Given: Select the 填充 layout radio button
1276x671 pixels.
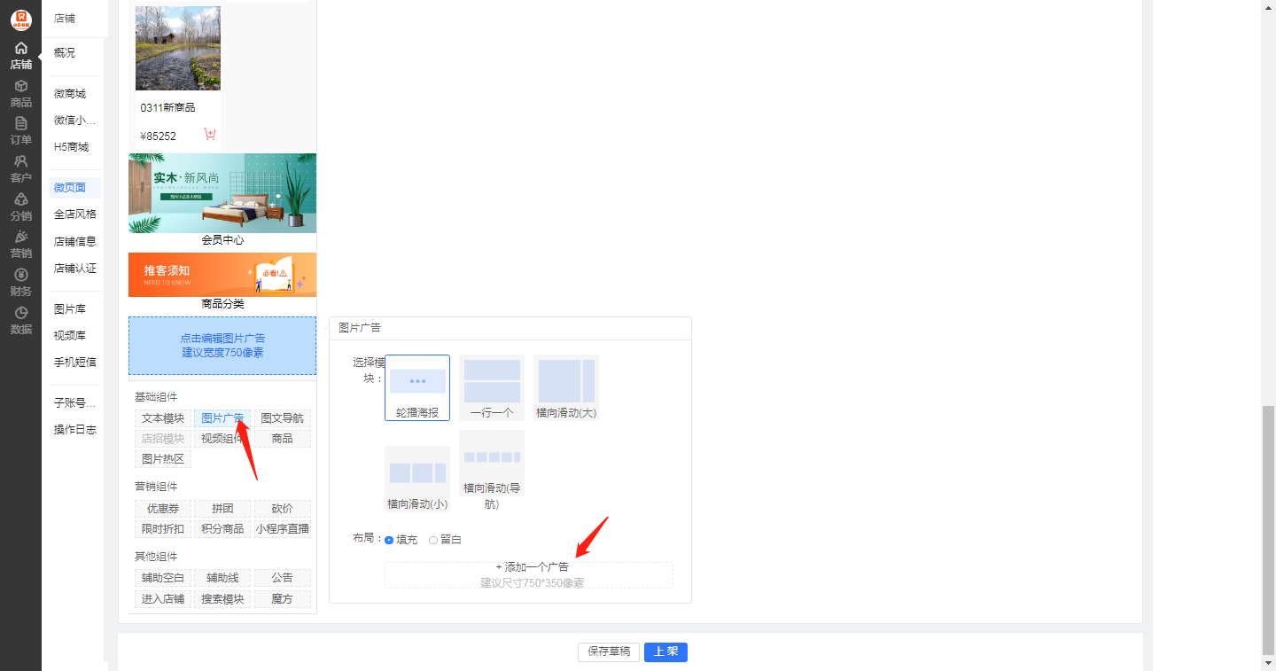Looking at the screenshot, I should [x=388, y=539].
